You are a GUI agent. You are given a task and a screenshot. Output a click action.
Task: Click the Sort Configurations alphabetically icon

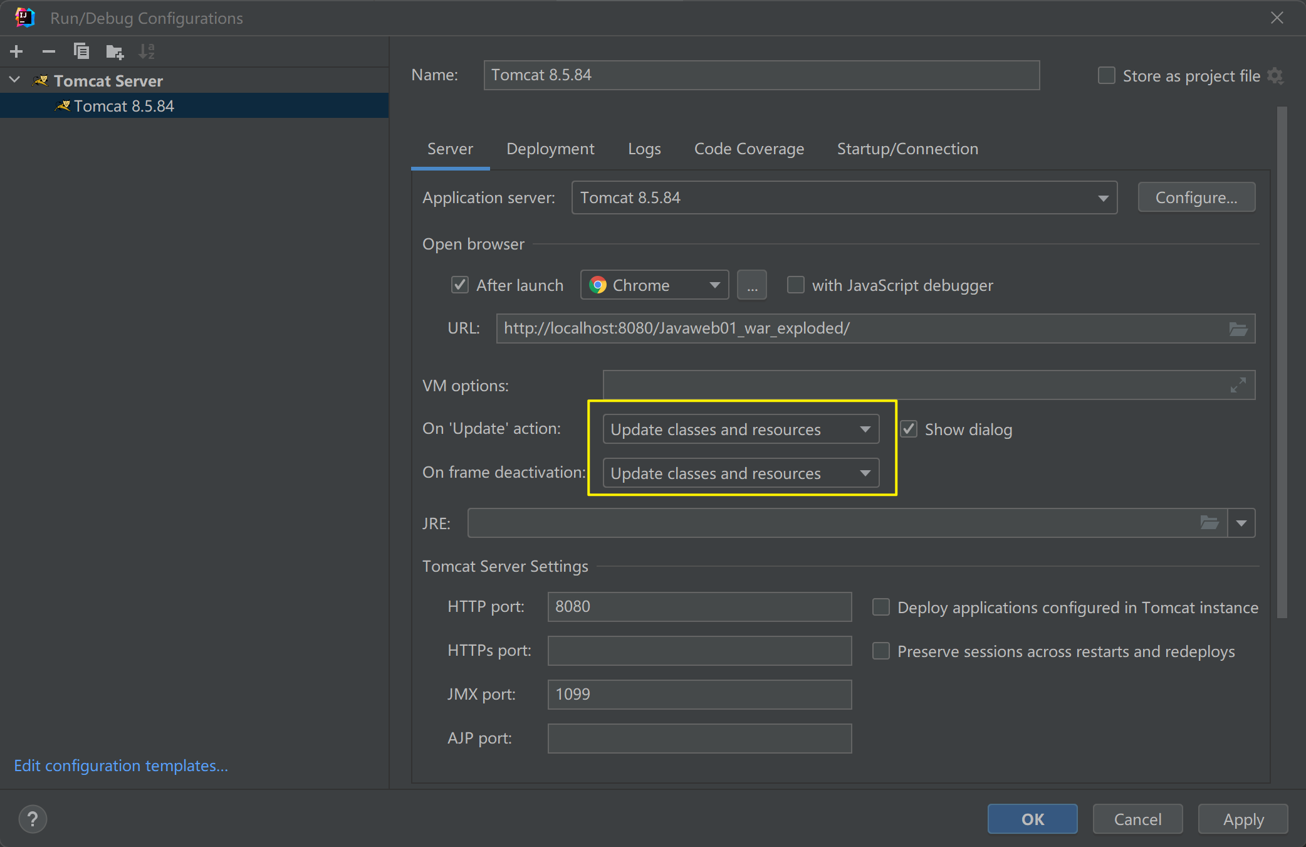(x=147, y=51)
